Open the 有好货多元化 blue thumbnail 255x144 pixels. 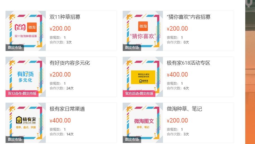[26, 77]
